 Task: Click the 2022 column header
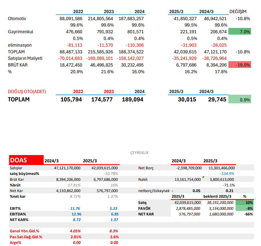point(78,12)
